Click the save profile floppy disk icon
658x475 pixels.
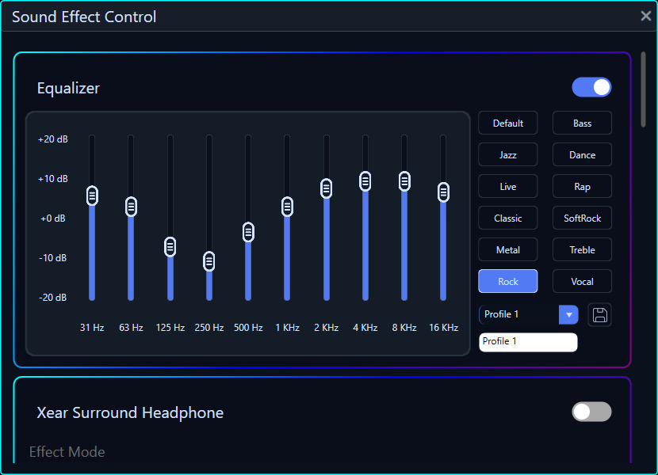pyautogui.click(x=599, y=315)
